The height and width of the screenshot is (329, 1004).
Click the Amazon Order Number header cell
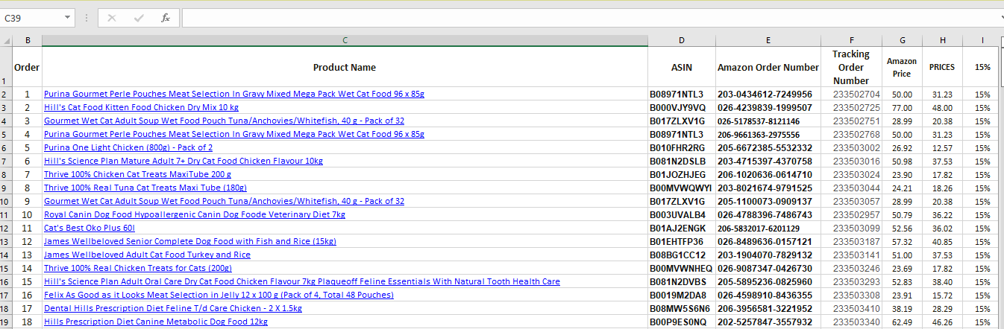[x=768, y=67]
